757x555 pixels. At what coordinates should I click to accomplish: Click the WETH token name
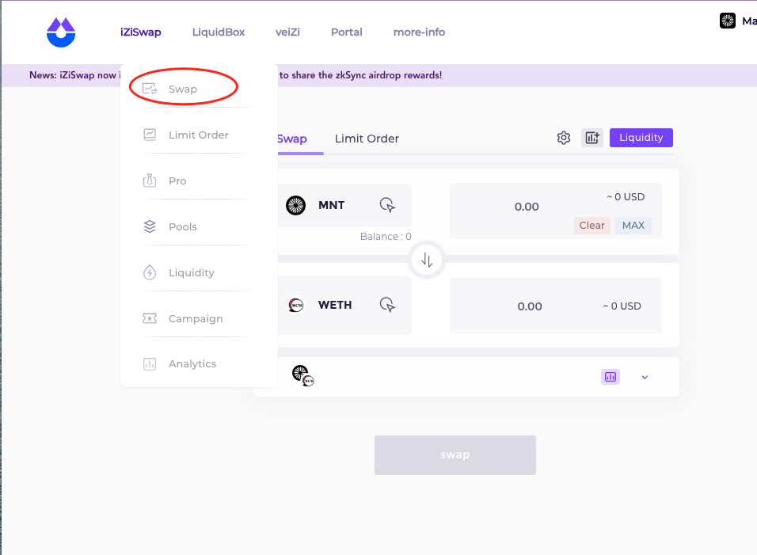coord(335,305)
